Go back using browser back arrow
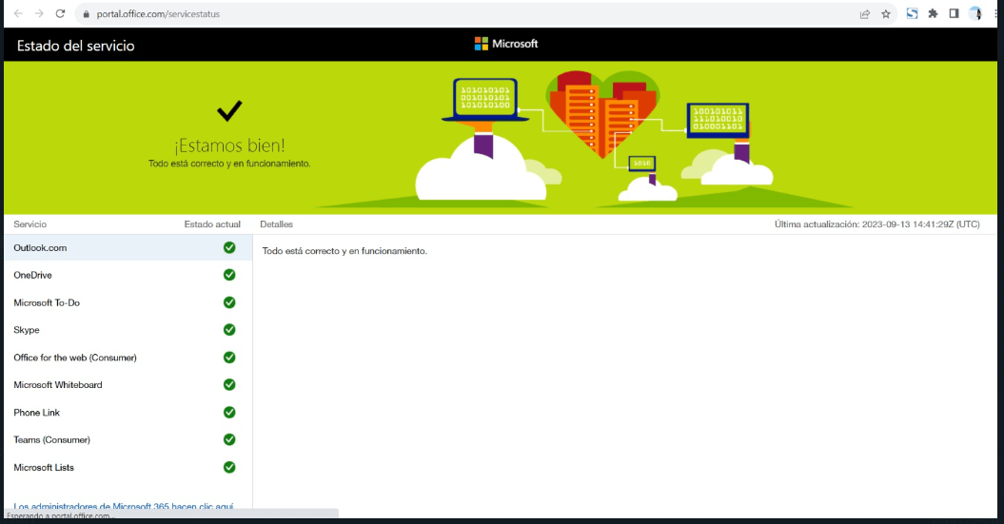 (18, 13)
